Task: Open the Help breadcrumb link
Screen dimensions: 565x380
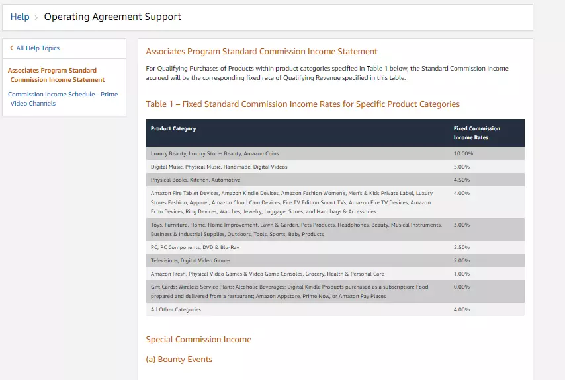Action: 20,17
